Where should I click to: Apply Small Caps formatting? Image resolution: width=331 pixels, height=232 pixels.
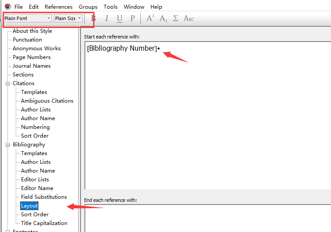click(188, 18)
